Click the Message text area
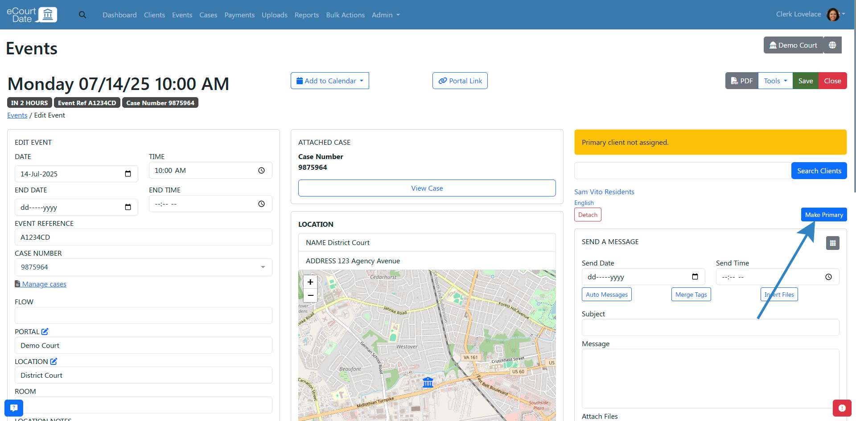This screenshot has width=856, height=421. point(710,379)
